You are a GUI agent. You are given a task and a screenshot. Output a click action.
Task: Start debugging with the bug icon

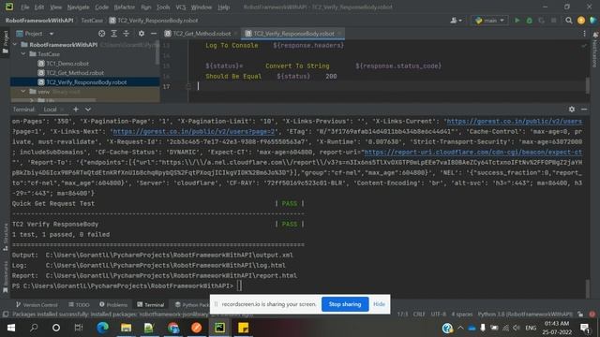pyautogui.click(x=529, y=21)
